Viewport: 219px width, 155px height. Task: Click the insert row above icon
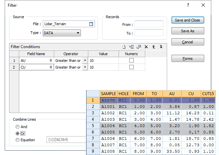pyautogui.click(x=131, y=47)
